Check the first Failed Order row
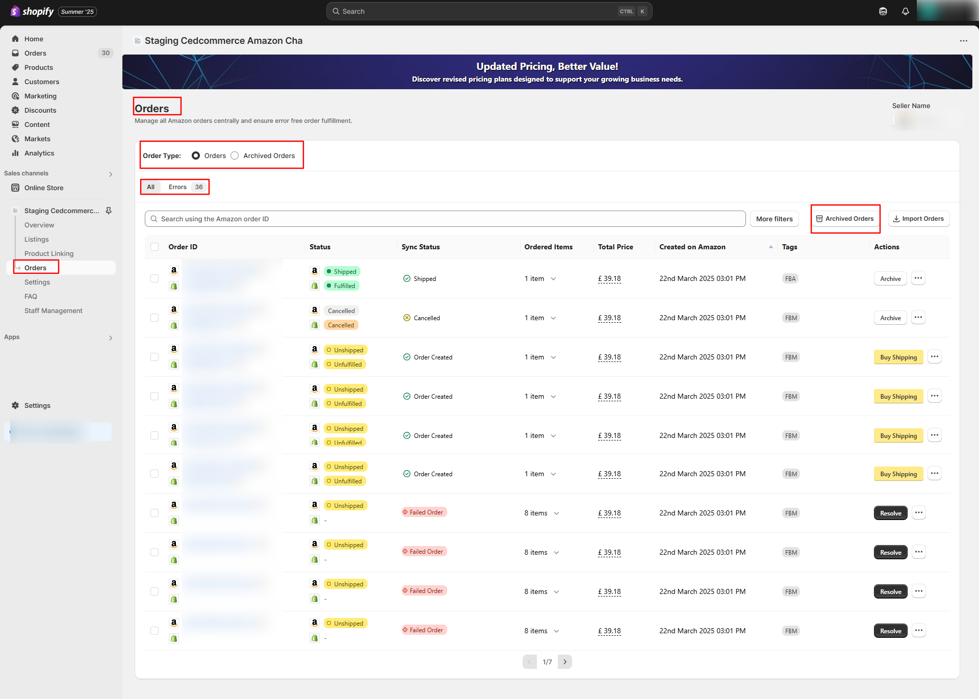 coord(154,513)
